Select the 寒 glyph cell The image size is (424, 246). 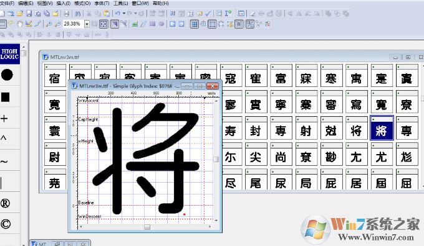click(331, 76)
